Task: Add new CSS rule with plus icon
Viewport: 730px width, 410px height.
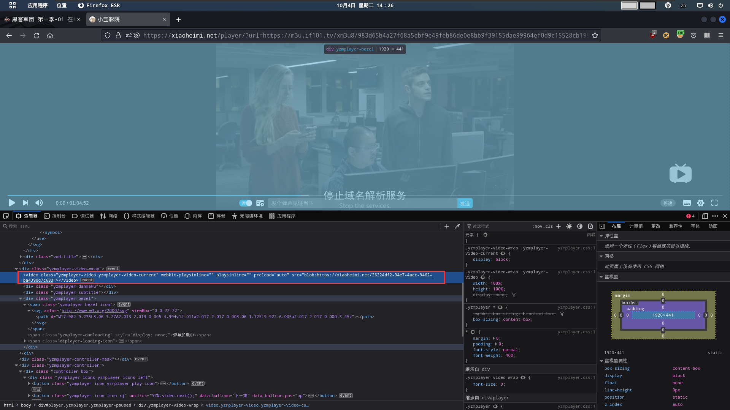Action: coord(559,226)
